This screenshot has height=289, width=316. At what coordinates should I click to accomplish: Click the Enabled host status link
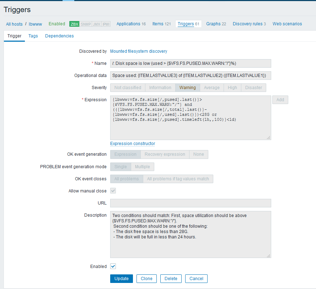pos(57,24)
